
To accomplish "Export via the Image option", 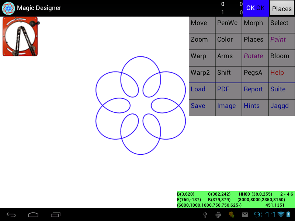I will (x=228, y=108).
